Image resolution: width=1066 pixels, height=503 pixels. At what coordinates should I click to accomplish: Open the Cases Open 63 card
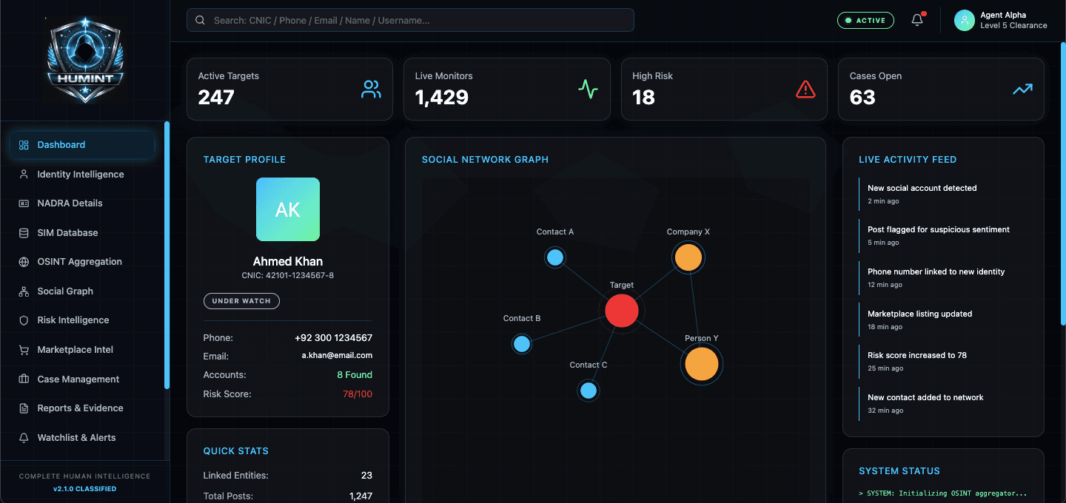point(941,89)
